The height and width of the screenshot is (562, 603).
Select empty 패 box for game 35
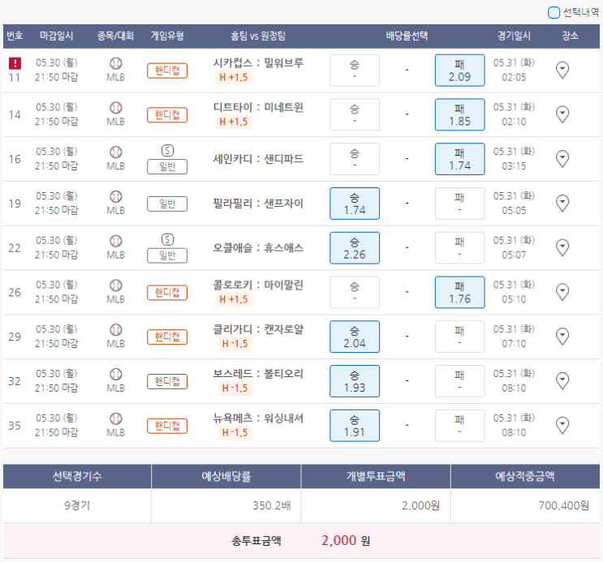tap(459, 426)
